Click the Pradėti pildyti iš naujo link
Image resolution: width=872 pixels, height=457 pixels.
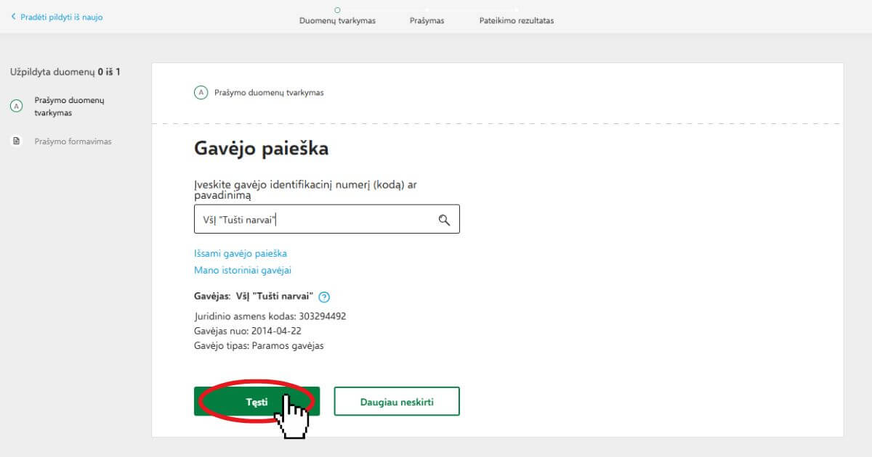tap(61, 17)
